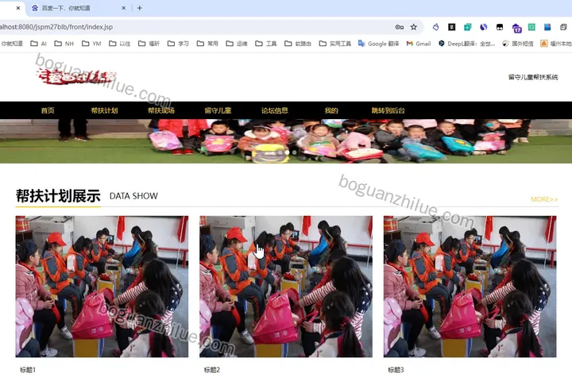The image size is (572, 381).
Task: Open the black Tampermonkey extension icon
Action: (500, 27)
